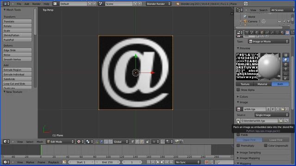Image resolution: width=296 pixels, height=166 pixels.
Task: Open the All Scenes outliner dropdown
Action: tap(283, 10)
